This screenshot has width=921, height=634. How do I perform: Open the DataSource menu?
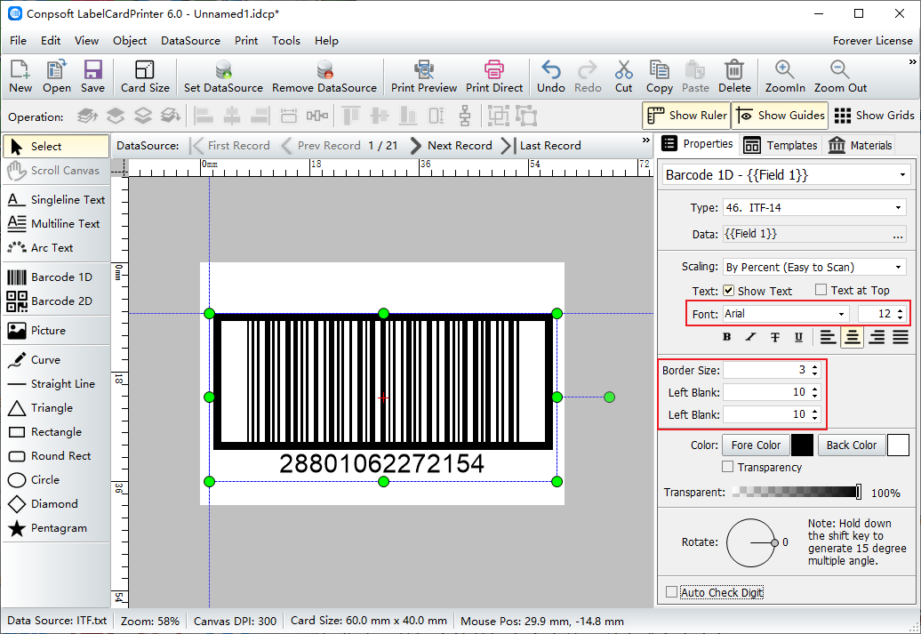point(190,41)
